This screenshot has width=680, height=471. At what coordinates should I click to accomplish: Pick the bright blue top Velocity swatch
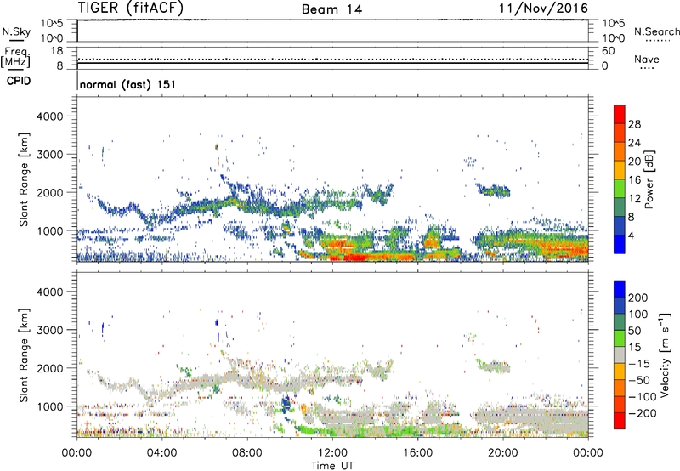point(620,289)
